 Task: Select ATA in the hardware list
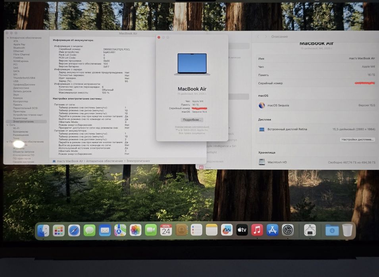point(16,41)
